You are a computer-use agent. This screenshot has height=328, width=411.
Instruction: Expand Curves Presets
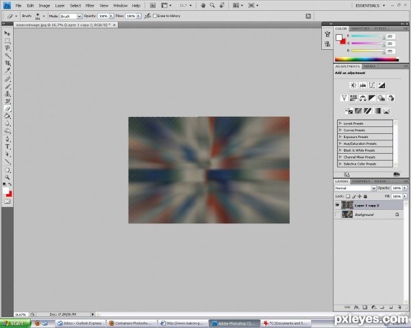340,130
